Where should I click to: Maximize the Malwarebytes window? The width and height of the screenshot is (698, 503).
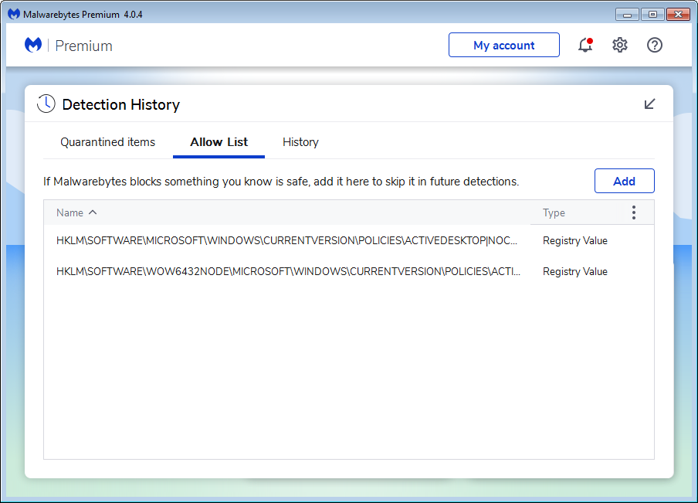(x=653, y=15)
